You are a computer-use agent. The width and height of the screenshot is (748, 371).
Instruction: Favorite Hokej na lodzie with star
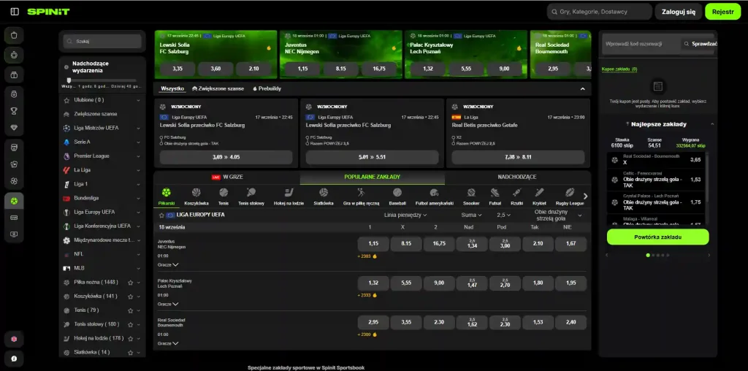tap(130, 339)
